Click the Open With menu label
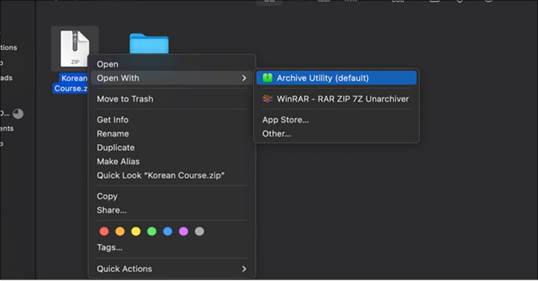This screenshot has height=281, width=538. 118,78
